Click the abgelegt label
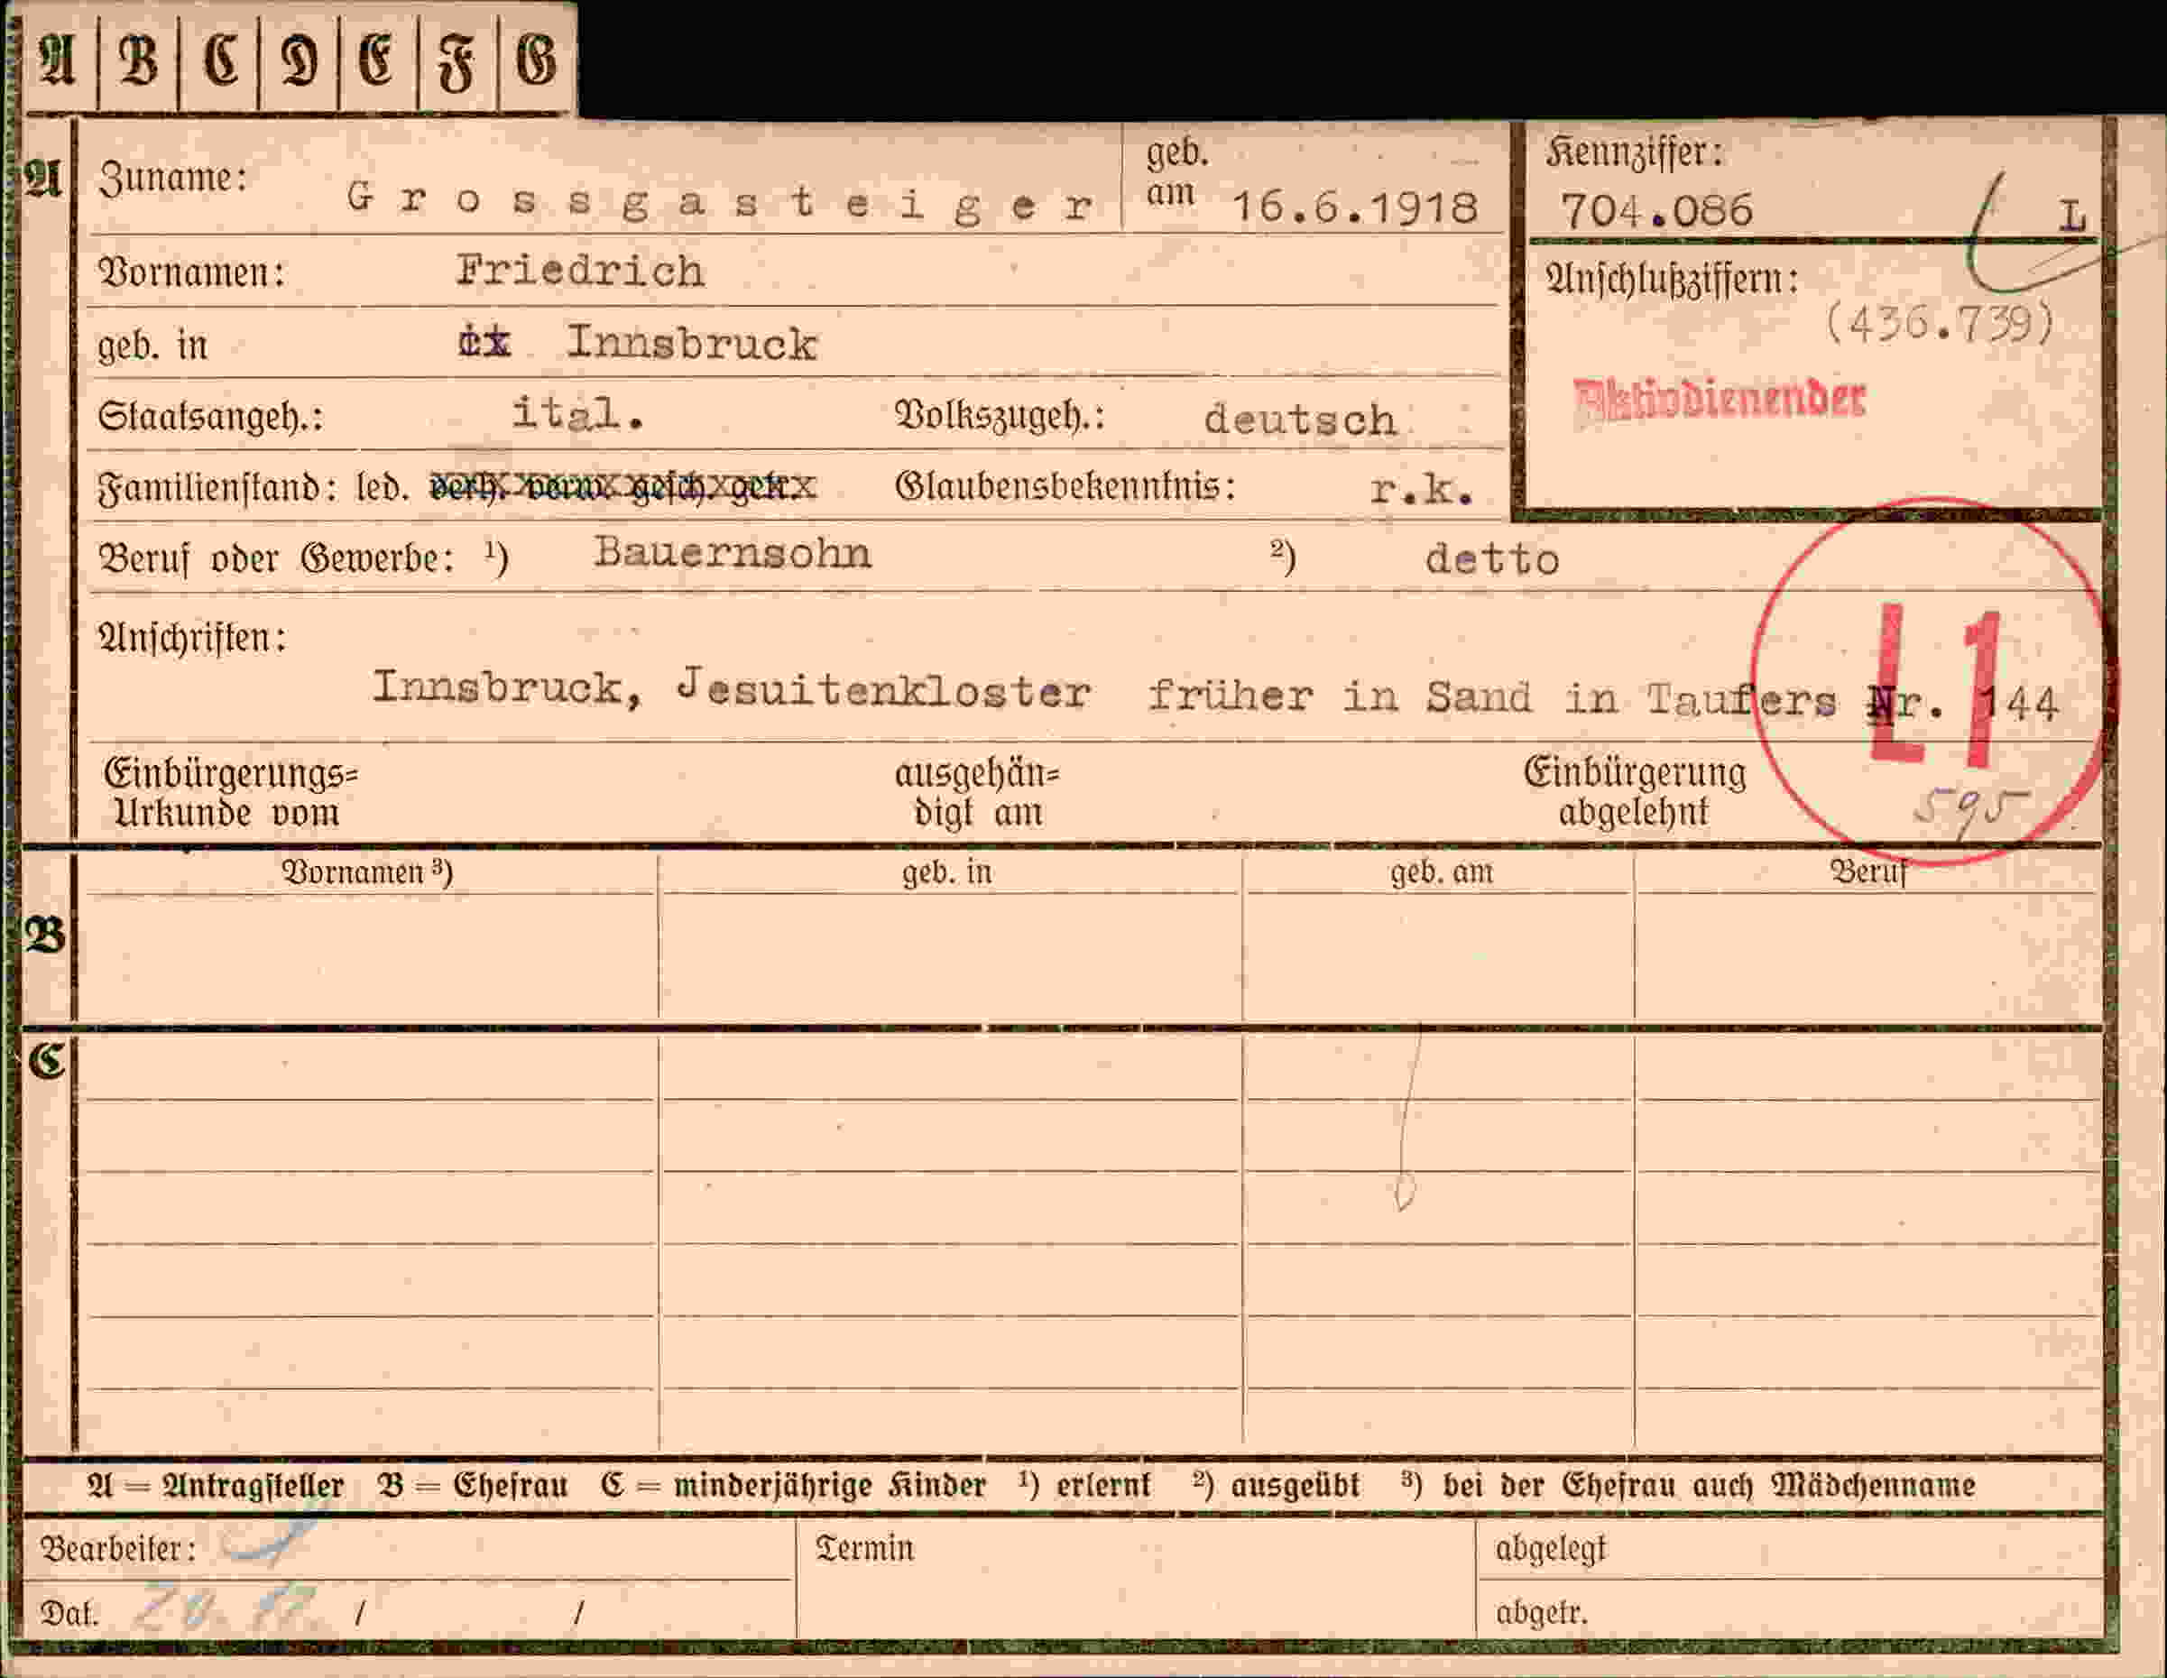2167x1678 pixels. [x=1551, y=1549]
